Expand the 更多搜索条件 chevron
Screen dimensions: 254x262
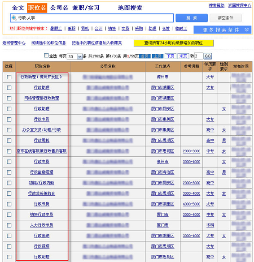247,30
